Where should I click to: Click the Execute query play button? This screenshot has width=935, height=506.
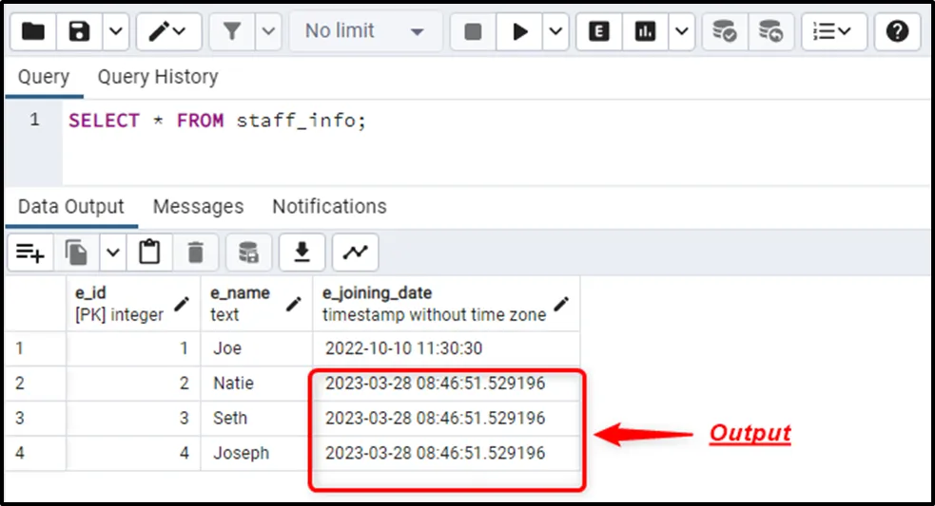point(520,31)
